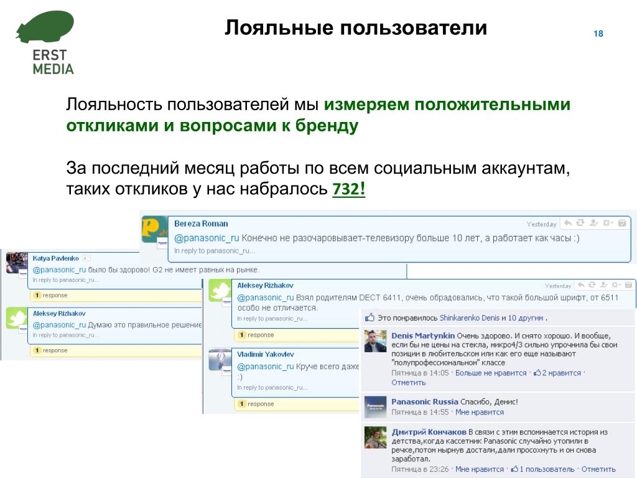
Task: Click 'In reply to panasonic_ru' under Vladimir Yakovlev's tweet
Action: tap(272, 388)
